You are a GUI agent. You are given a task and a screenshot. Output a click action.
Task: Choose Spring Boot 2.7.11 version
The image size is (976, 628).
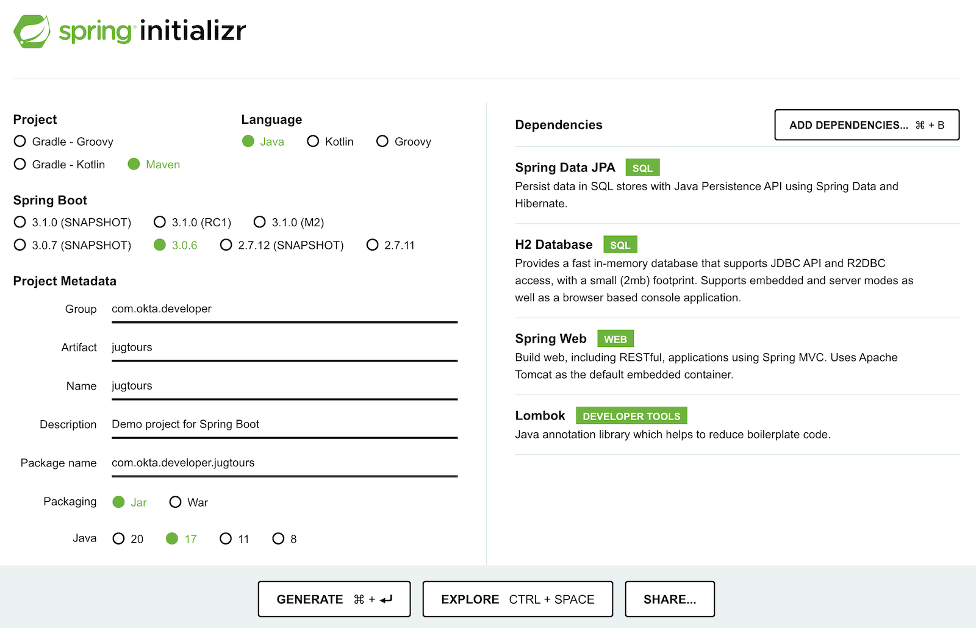pos(372,245)
